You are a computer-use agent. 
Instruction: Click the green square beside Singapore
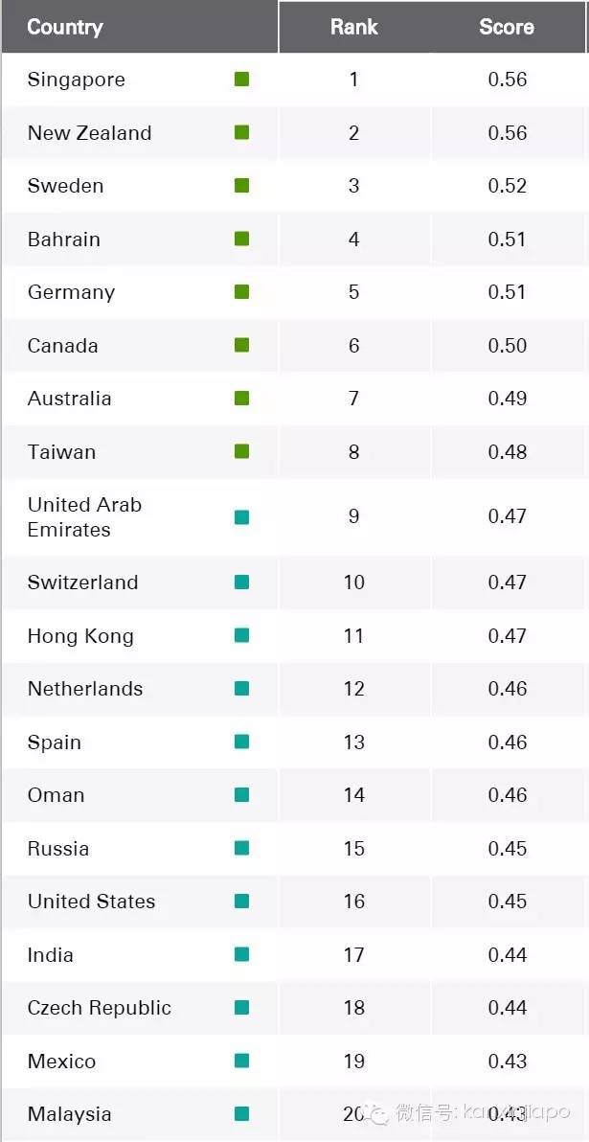pos(241,80)
